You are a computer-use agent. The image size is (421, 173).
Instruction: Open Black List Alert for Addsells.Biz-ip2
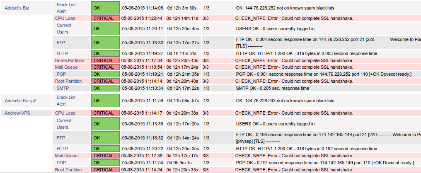coord(66,101)
